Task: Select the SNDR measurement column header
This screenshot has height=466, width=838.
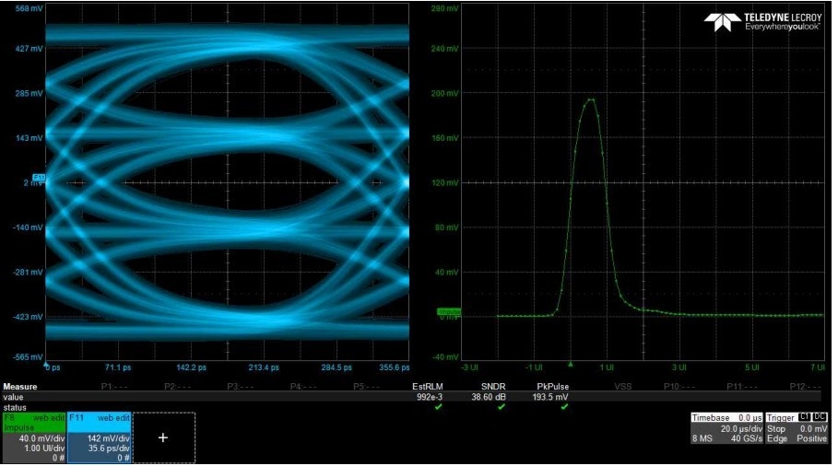Action: tap(494, 387)
